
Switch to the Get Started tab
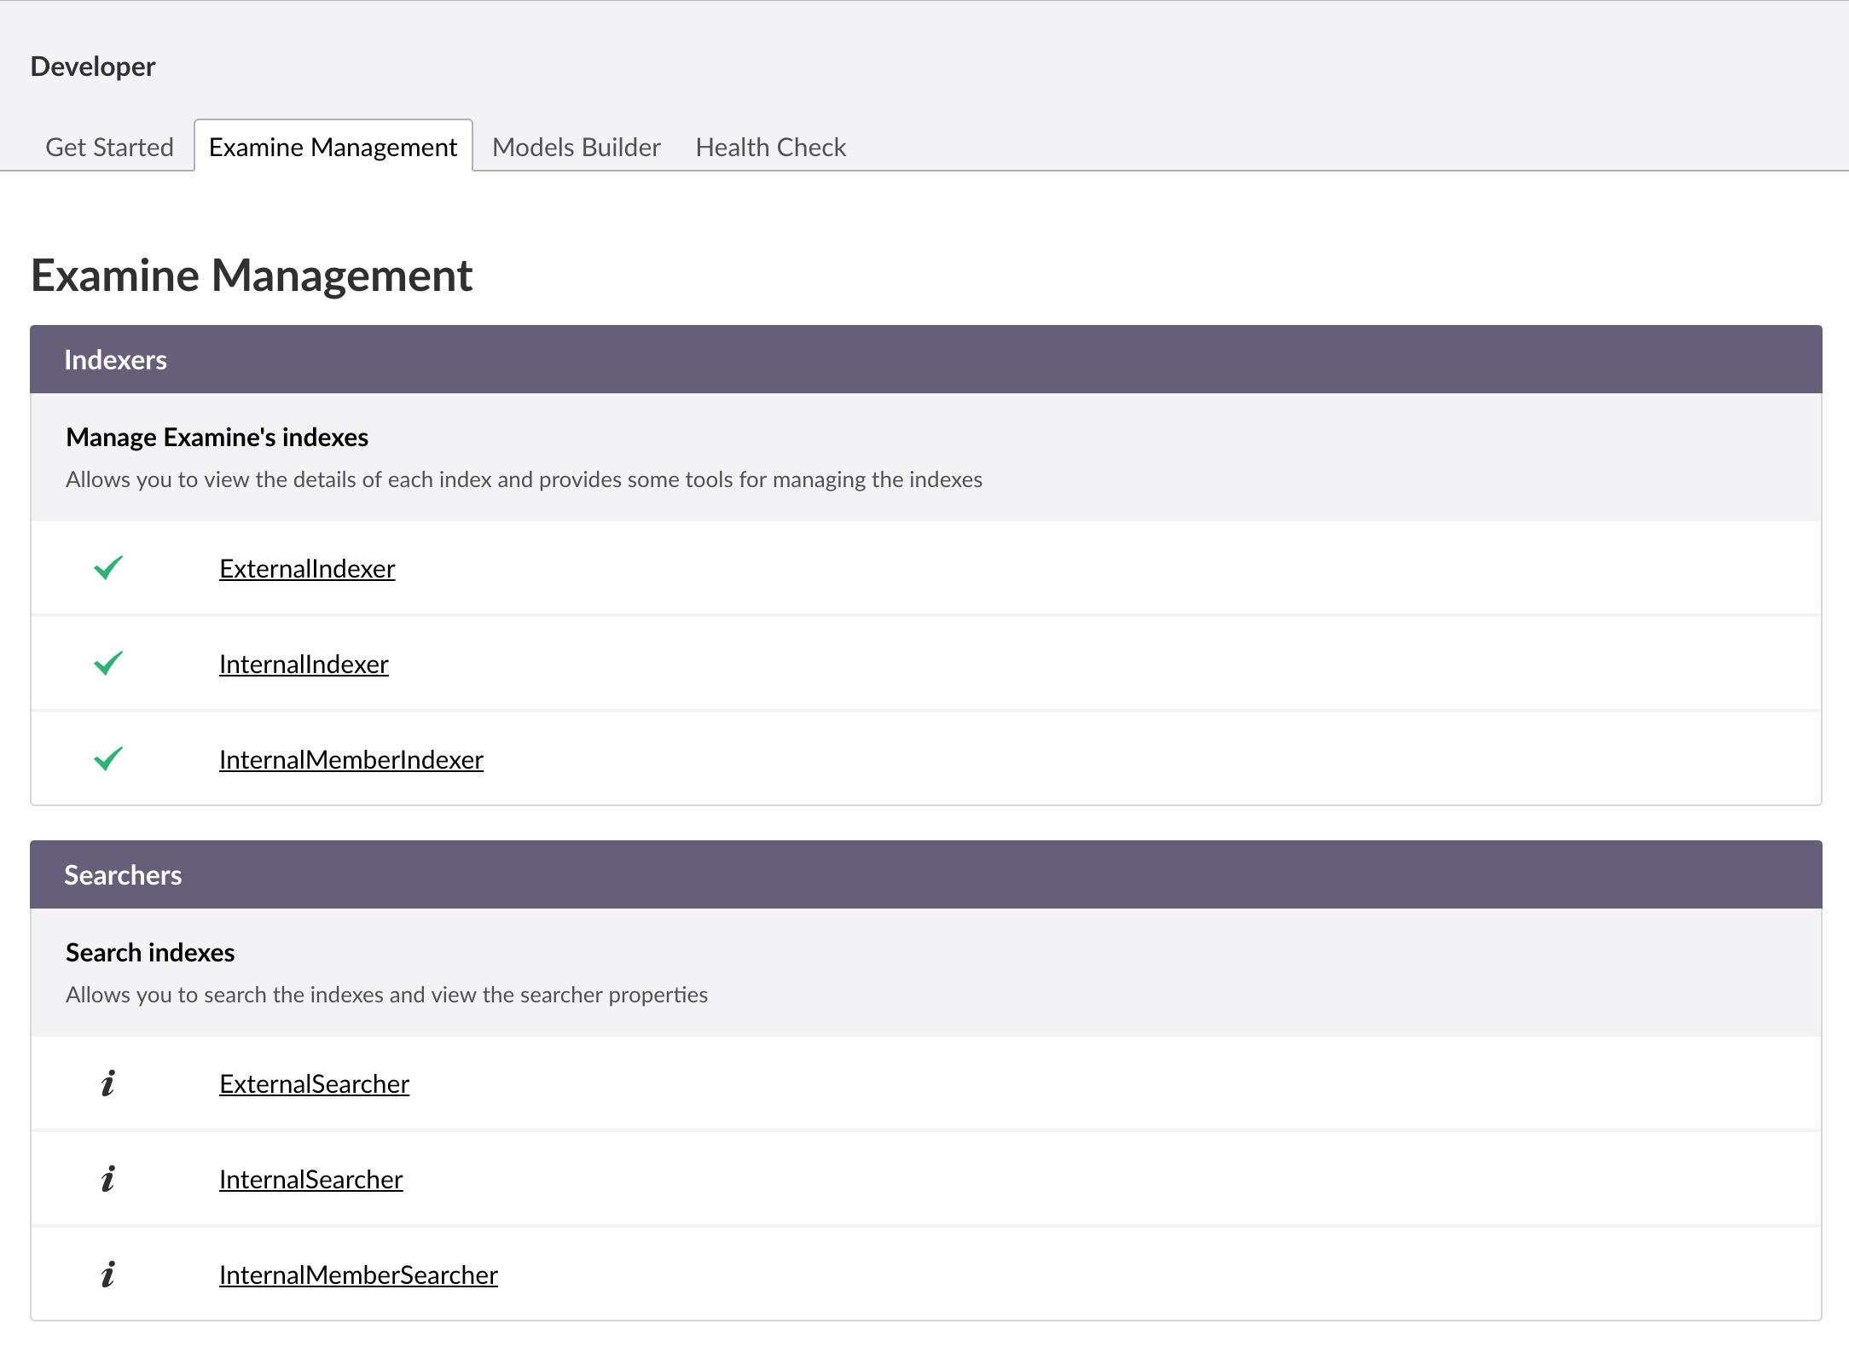[109, 147]
